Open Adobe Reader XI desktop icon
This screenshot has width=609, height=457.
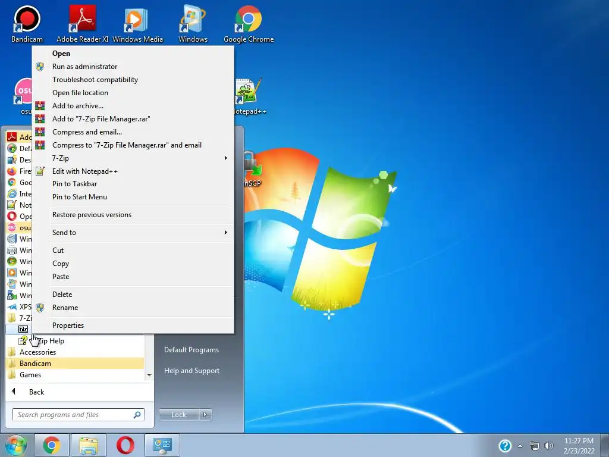click(x=82, y=24)
